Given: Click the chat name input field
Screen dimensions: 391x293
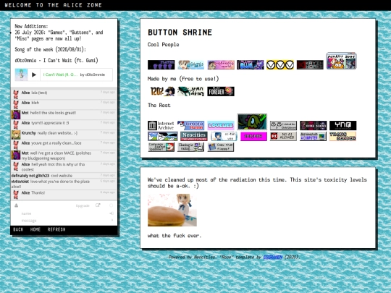Looking at the screenshot, I should click(x=64, y=213).
